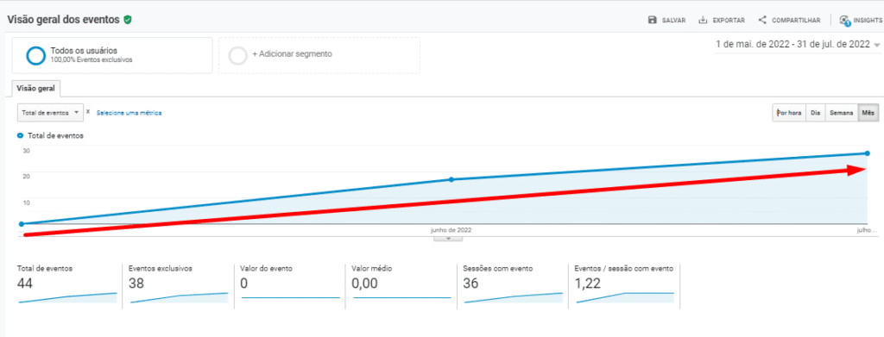Click the Selecione uma métrica link
Viewport: 884px width, 337px height.
tap(129, 113)
